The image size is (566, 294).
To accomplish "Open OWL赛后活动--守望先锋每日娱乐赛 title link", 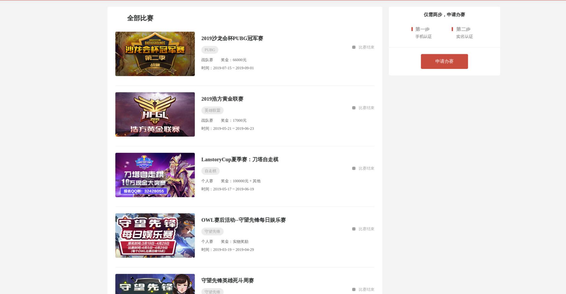I will tap(243, 220).
